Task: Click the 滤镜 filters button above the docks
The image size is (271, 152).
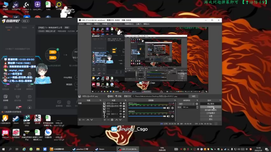Action: tap(118, 96)
